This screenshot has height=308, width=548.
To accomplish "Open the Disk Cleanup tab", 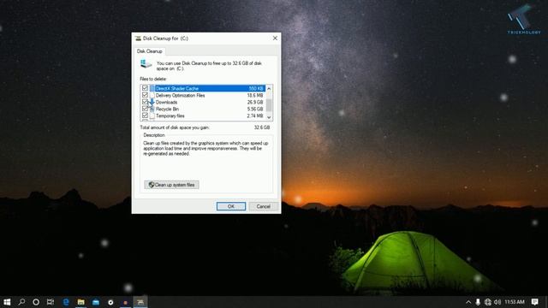I will 150,51.
